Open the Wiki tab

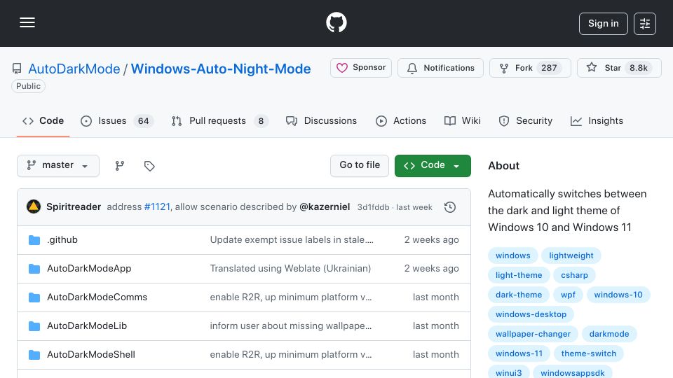pyautogui.click(x=462, y=121)
